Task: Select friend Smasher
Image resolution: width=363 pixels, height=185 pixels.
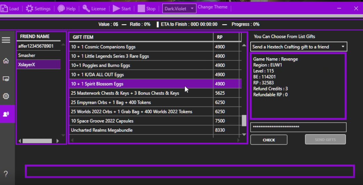Action: (38, 55)
